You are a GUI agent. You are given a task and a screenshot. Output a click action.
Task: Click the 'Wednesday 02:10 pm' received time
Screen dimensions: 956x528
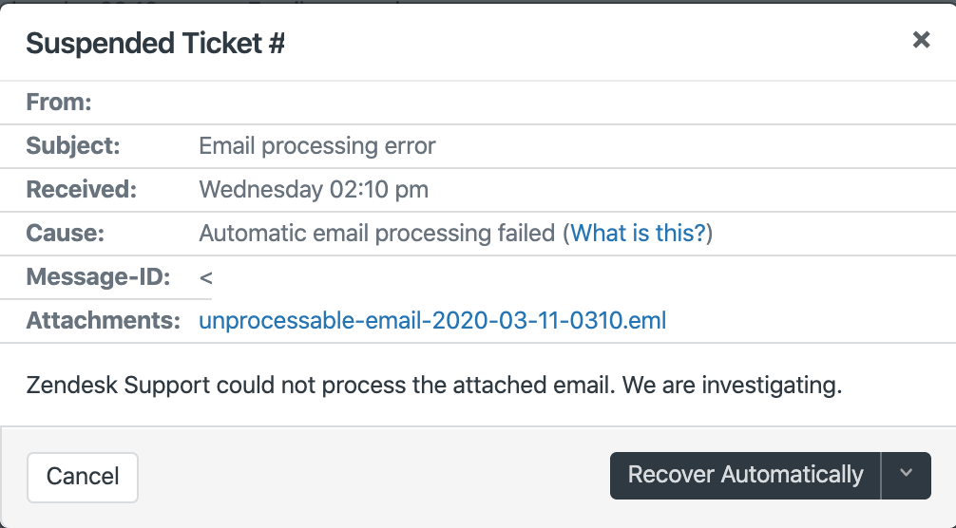click(x=314, y=189)
